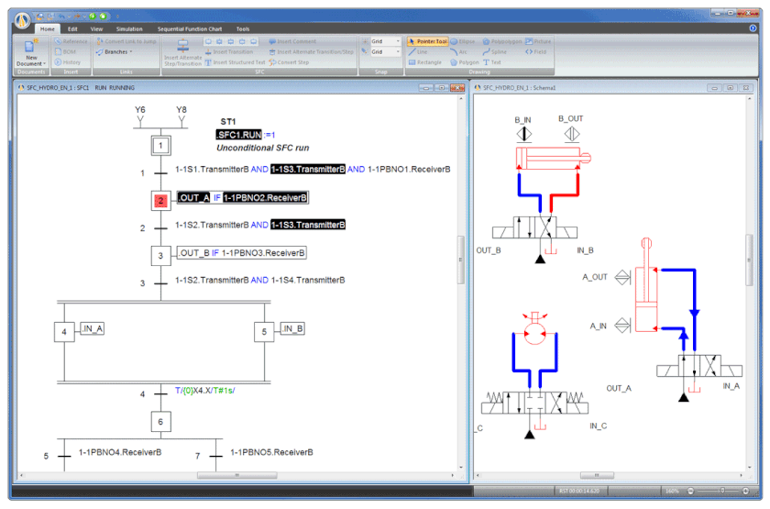Select the Text drawing tool

492,62
